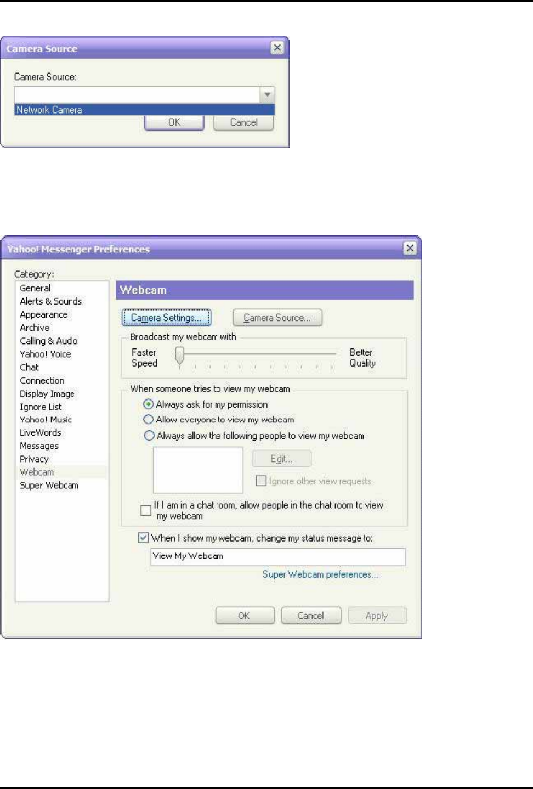This screenshot has height=789, width=533.
Task: Cancel the Camera Source dialog
Action: tap(243, 122)
